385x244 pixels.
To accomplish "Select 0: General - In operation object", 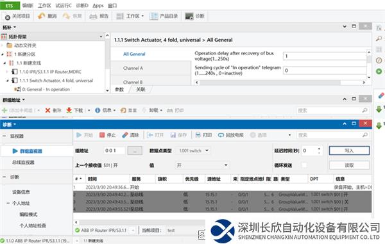I will pyautogui.click(x=46, y=90).
